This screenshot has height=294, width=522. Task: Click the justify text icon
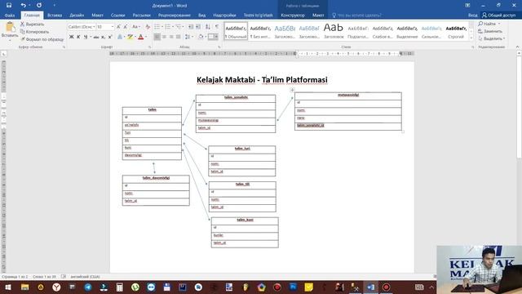(179, 37)
